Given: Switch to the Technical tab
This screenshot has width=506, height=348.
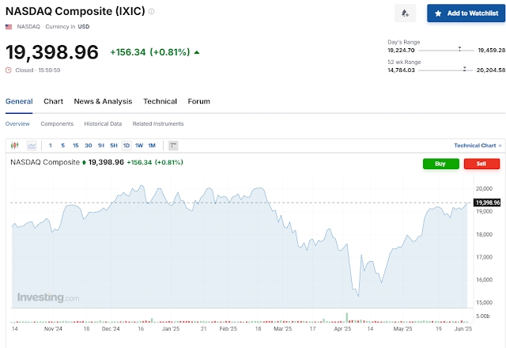Looking at the screenshot, I should tap(160, 101).
